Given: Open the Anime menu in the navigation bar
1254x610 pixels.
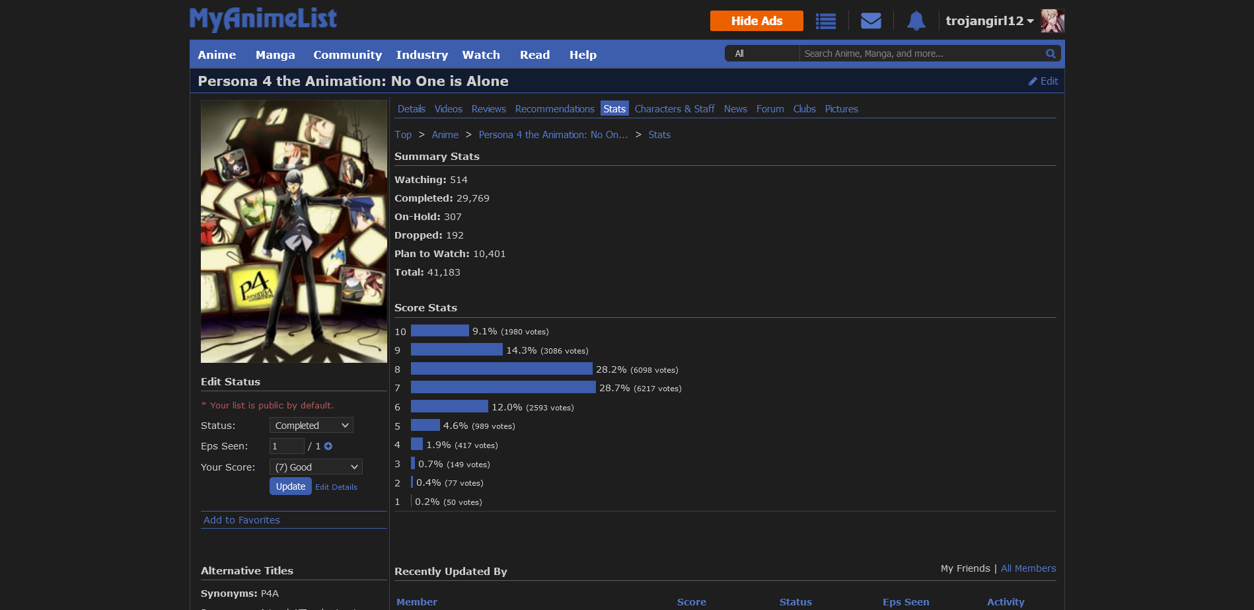Looking at the screenshot, I should click(217, 55).
